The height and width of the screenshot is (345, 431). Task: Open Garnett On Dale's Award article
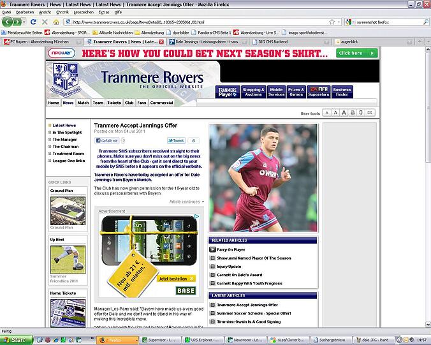click(240, 275)
